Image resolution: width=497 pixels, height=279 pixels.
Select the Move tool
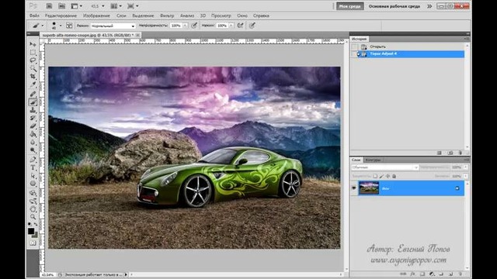[33, 44]
